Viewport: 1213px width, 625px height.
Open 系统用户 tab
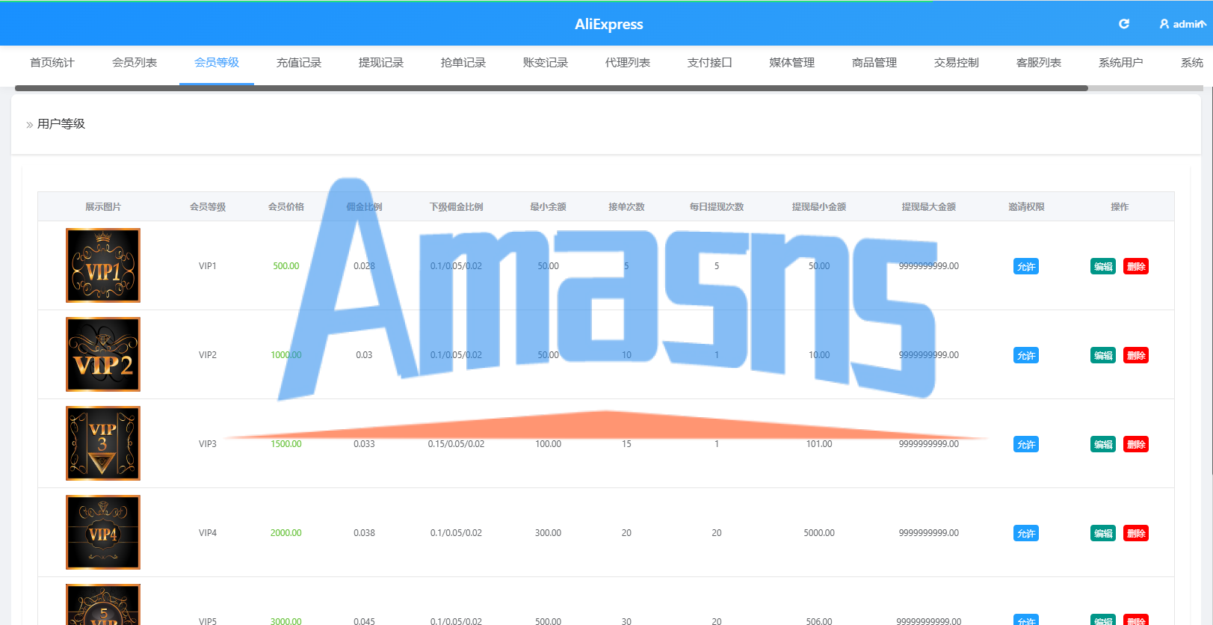click(x=1121, y=63)
